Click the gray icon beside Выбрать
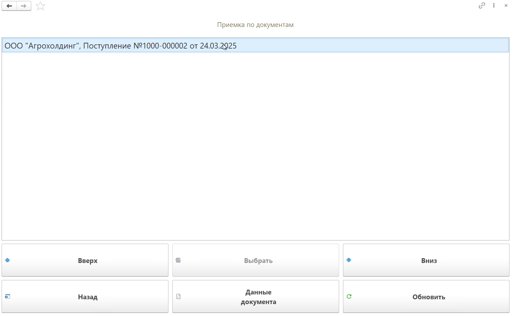 178,260
